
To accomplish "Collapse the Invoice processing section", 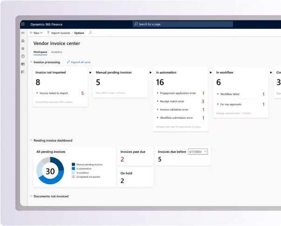I will (x=31, y=62).
